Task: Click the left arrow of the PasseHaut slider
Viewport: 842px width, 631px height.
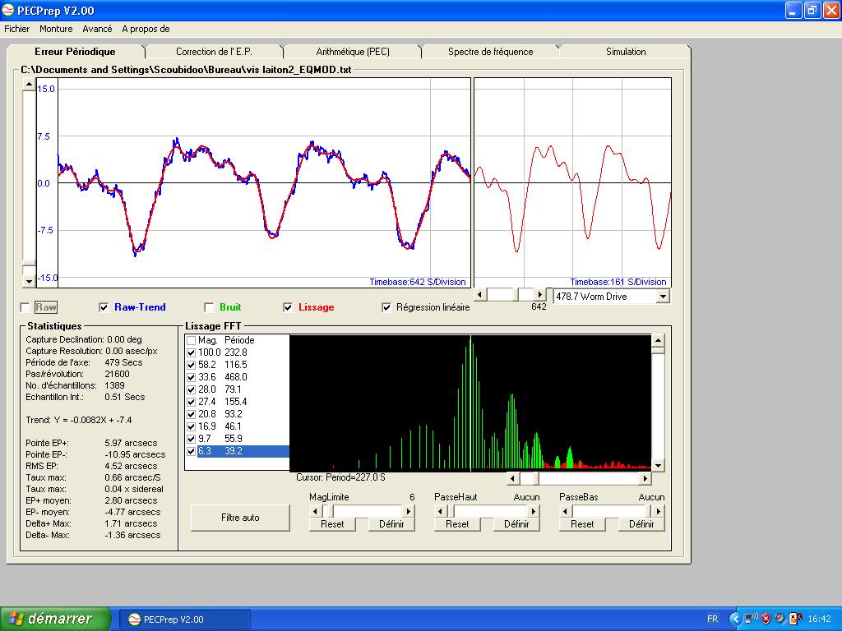Action: click(440, 510)
